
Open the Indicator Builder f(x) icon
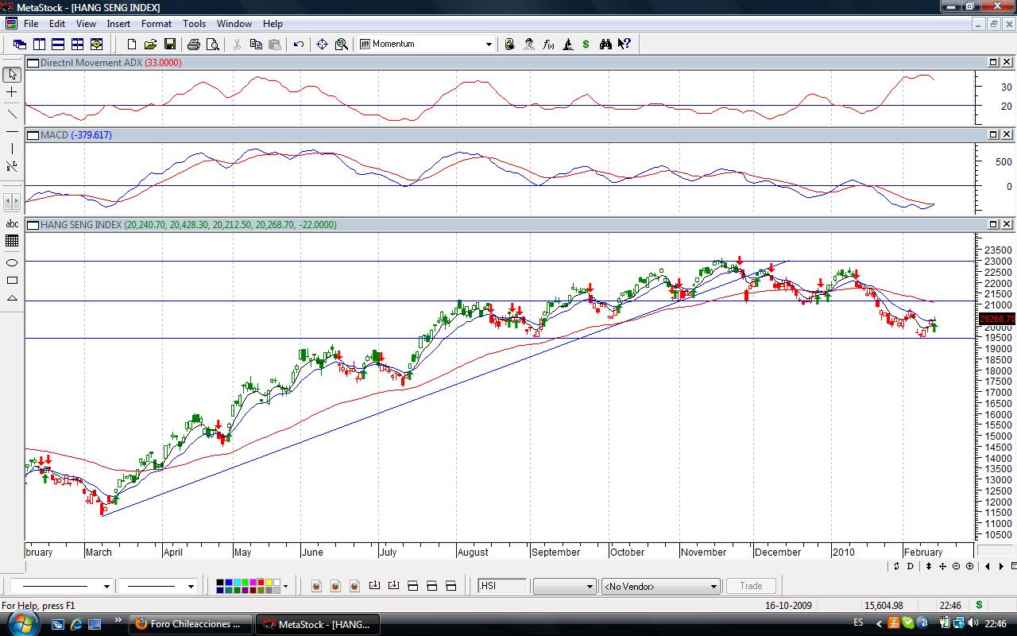pyautogui.click(x=548, y=45)
